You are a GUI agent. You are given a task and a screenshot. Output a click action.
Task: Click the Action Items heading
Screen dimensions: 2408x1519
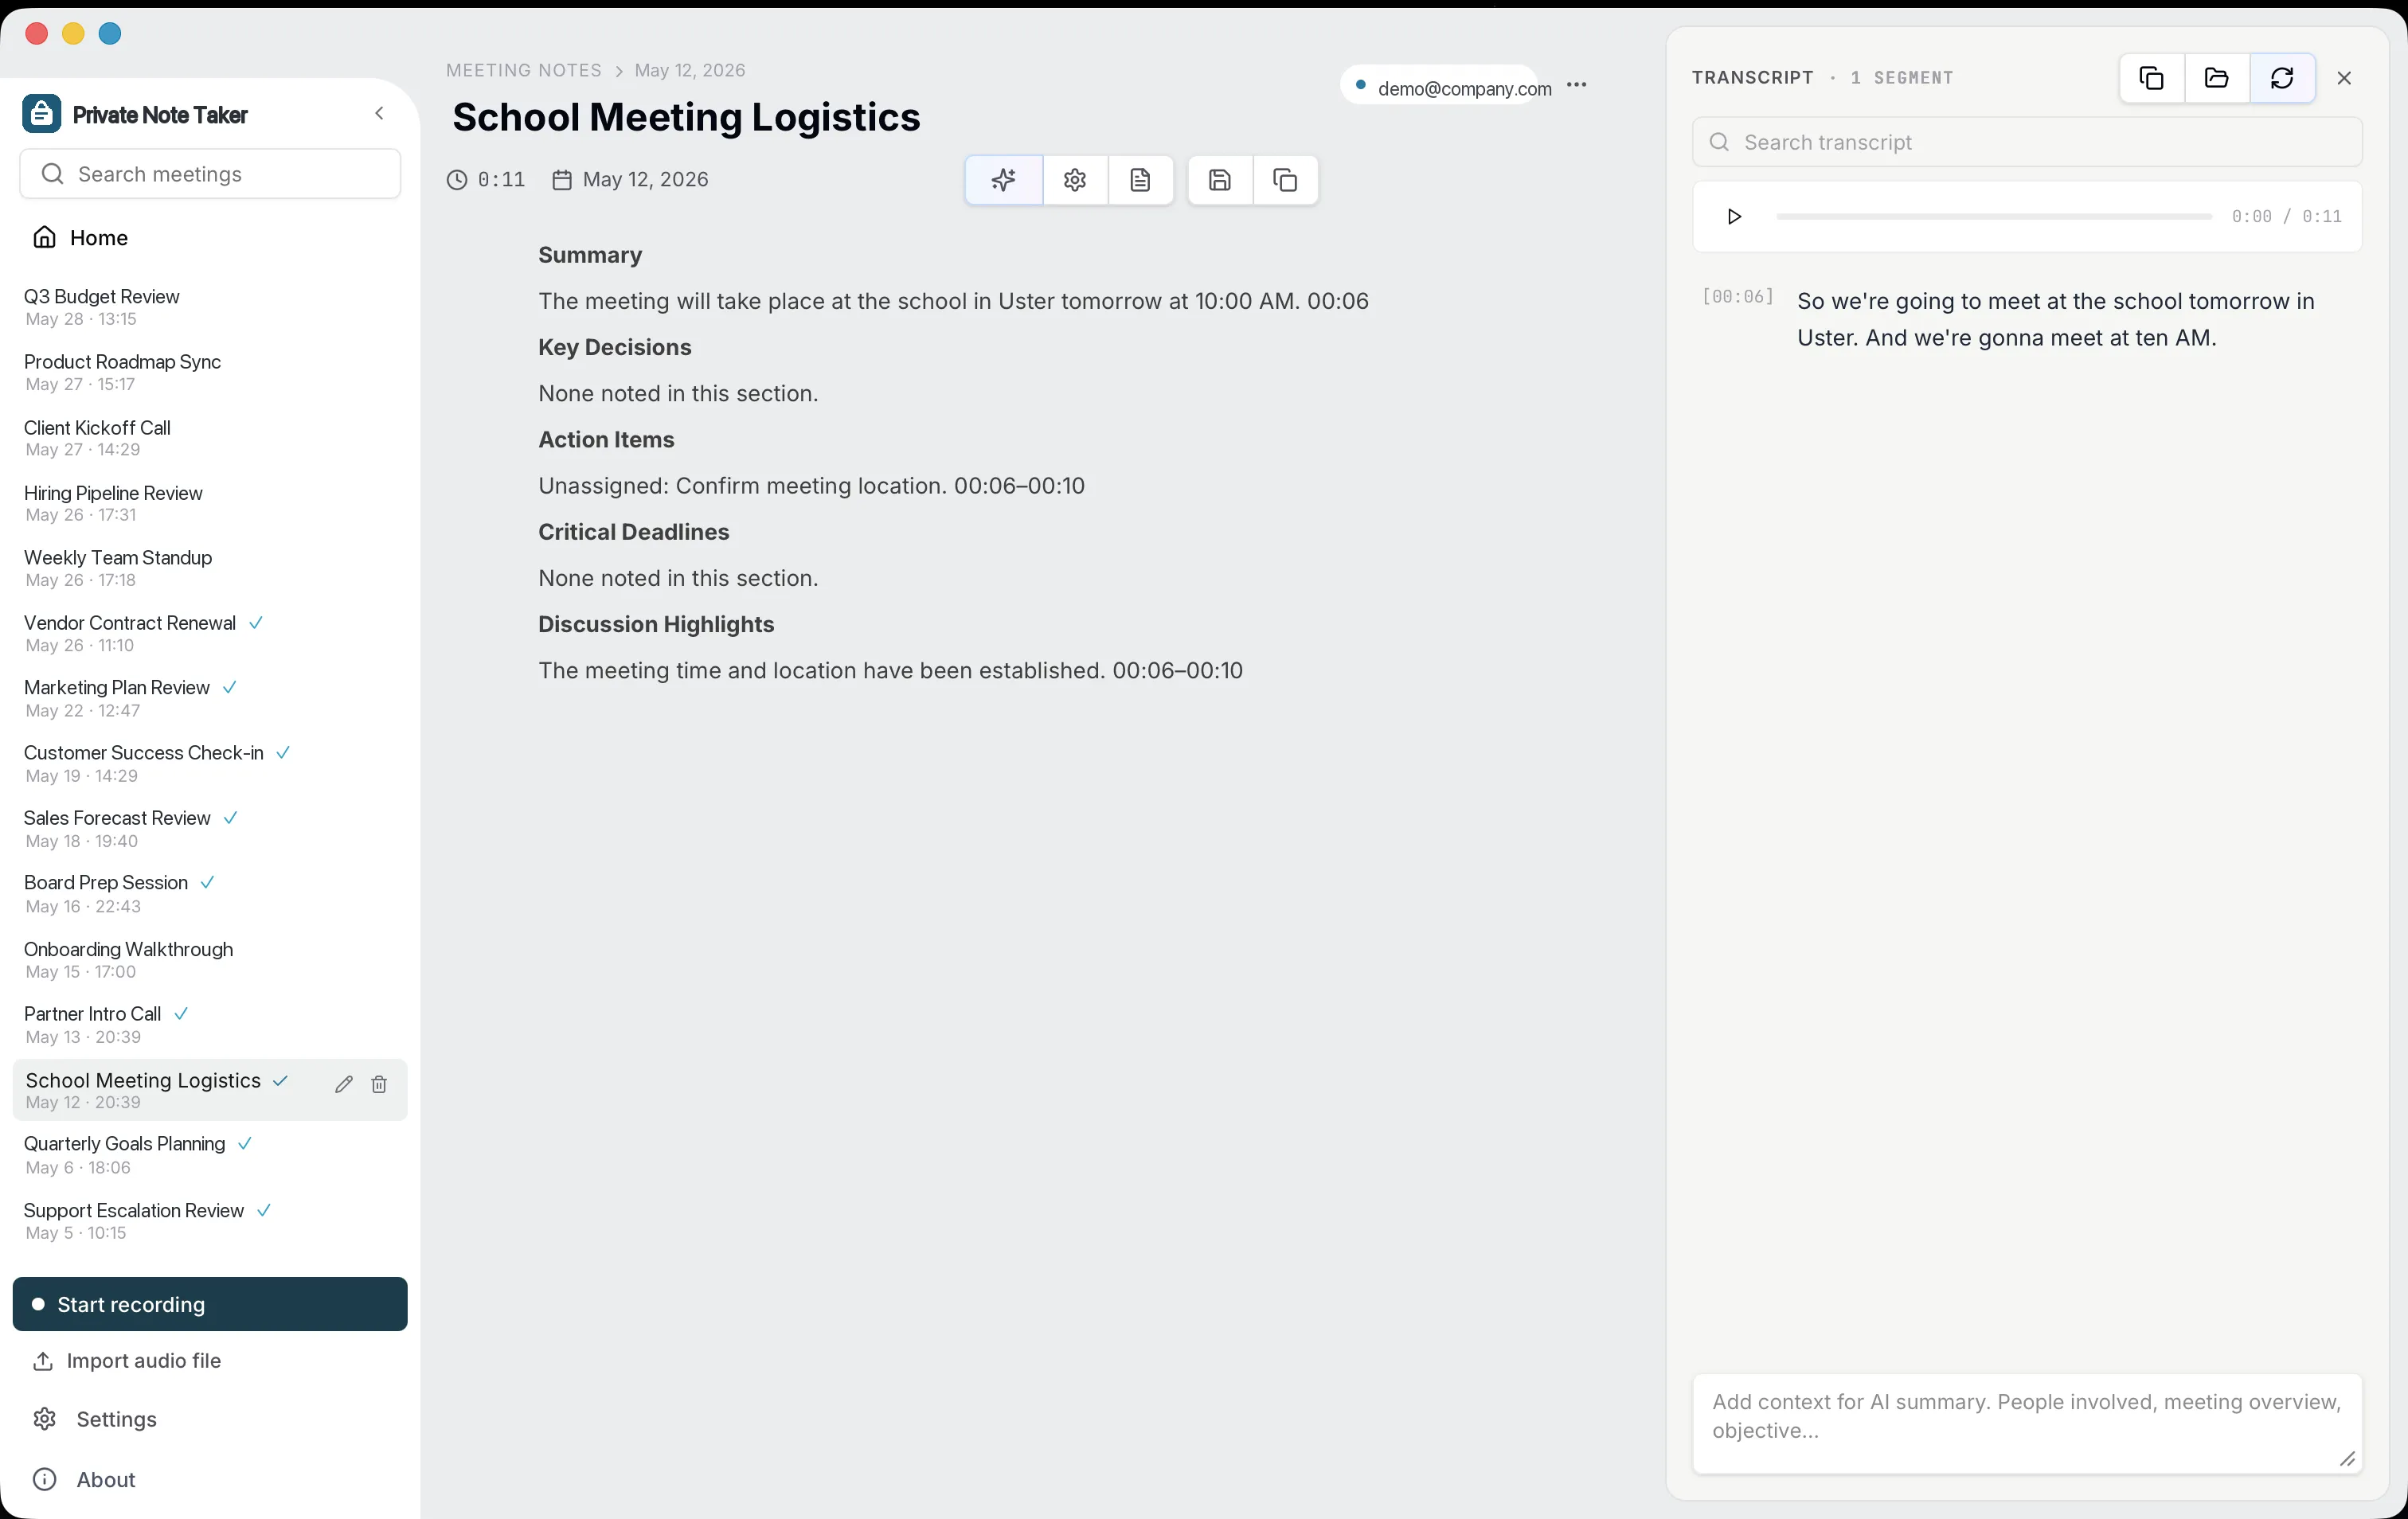click(x=606, y=440)
